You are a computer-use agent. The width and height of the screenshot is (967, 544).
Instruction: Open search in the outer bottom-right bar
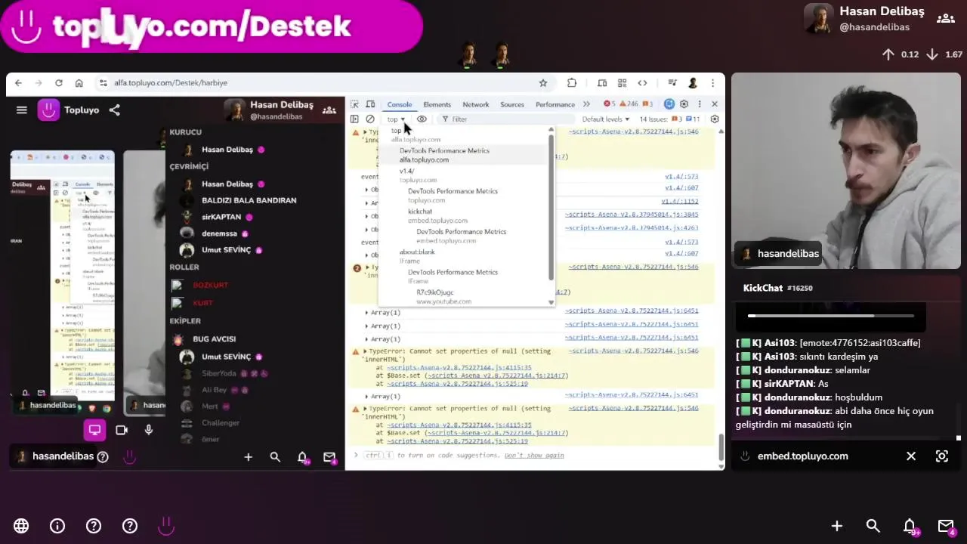873,526
